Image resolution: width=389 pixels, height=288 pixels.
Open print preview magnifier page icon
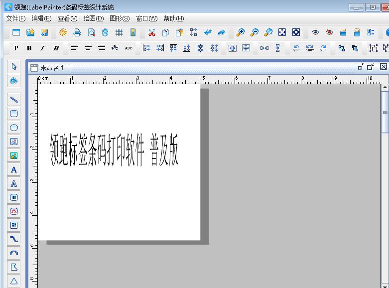click(x=91, y=32)
